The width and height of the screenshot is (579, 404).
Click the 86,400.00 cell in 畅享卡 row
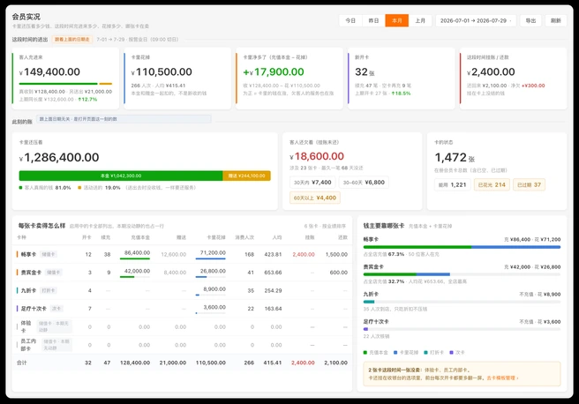[x=137, y=253]
